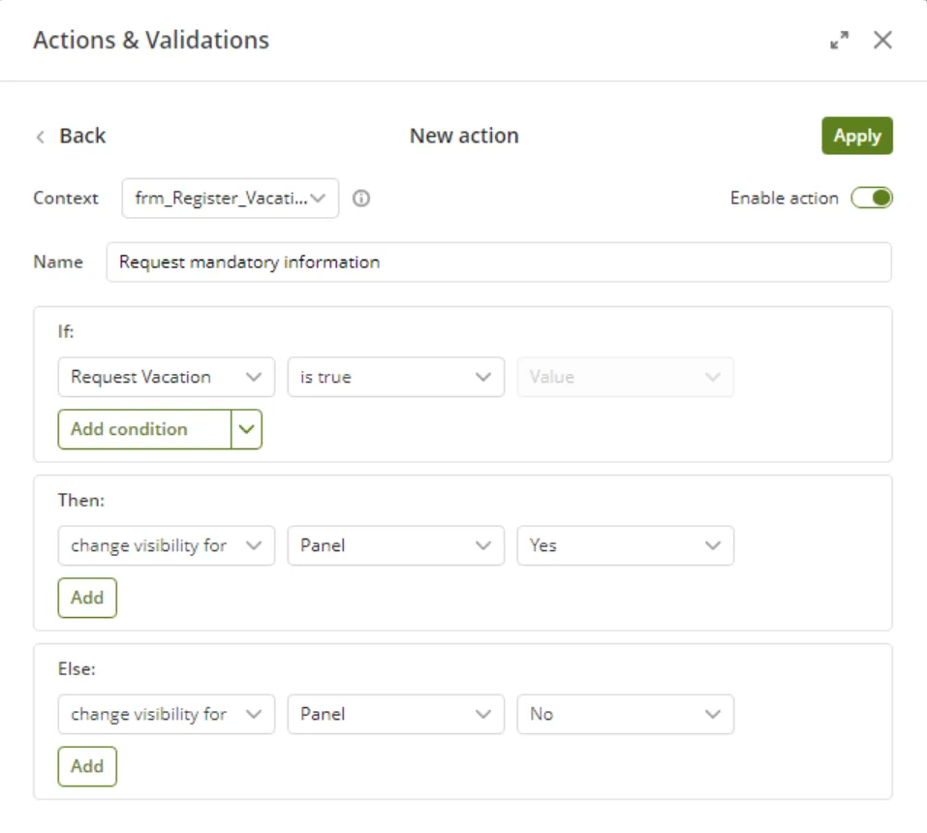Open the Request Vacation condition dropdown
The image size is (927, 833).
click(167, 377)
